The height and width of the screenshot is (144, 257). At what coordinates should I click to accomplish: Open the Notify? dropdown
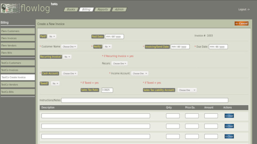(x=108, y=46)
